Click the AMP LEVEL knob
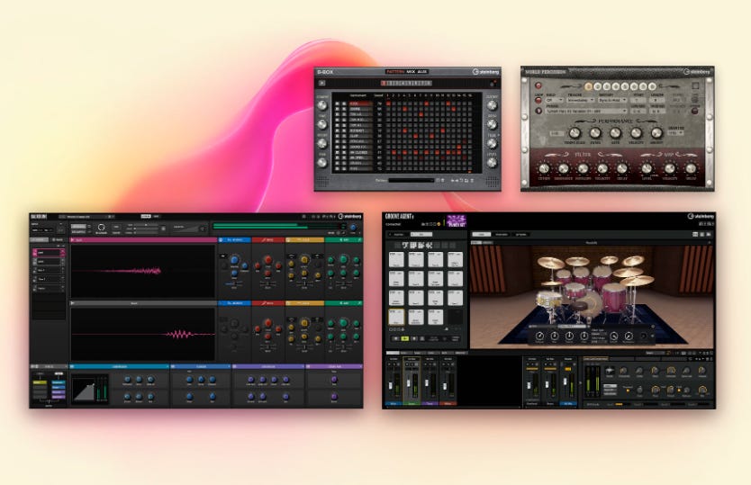 (647, 168)
